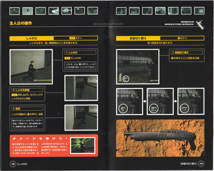This screenshot has height=171, width=214.
Task: Click the page 18 crosshair icon
Action: click(x=13, y=164)
